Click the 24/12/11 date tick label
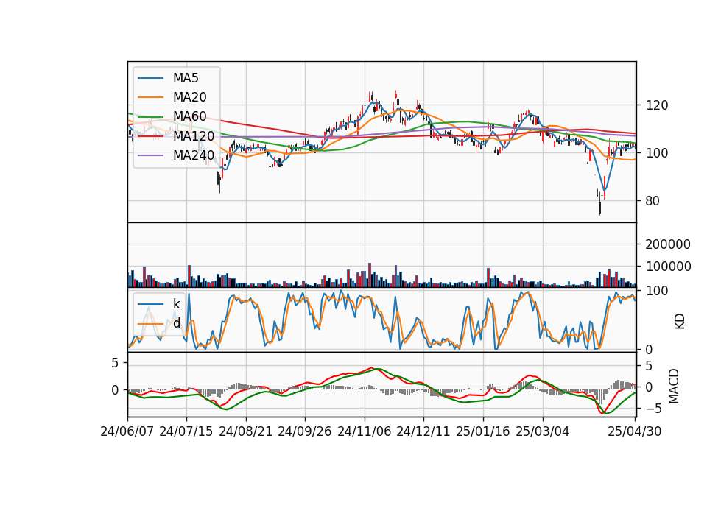 point(423,431)
